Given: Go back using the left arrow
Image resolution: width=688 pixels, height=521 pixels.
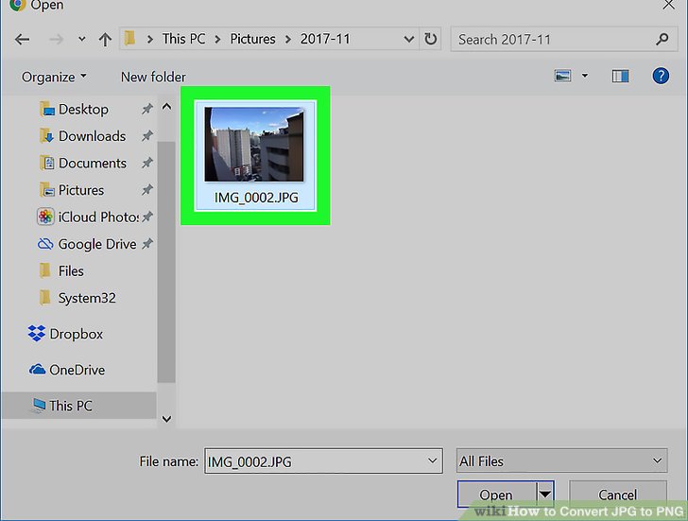Looking at the screenshot, I should coord(22,40).
